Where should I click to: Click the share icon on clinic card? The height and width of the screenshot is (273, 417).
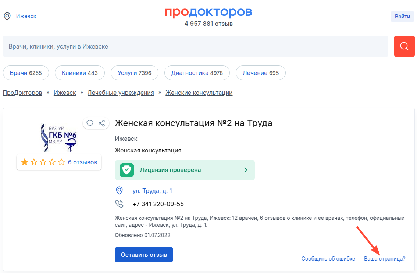click(102, 123)
